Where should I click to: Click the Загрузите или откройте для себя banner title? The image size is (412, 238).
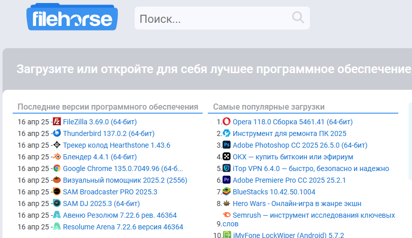(214, 70)
